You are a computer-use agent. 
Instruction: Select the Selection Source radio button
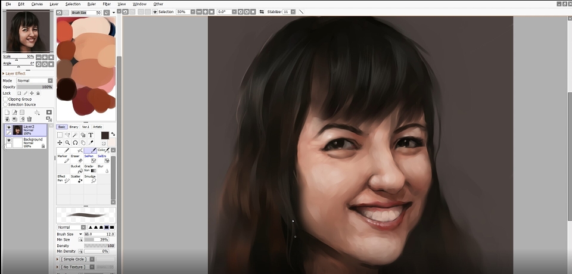[5, 105]
